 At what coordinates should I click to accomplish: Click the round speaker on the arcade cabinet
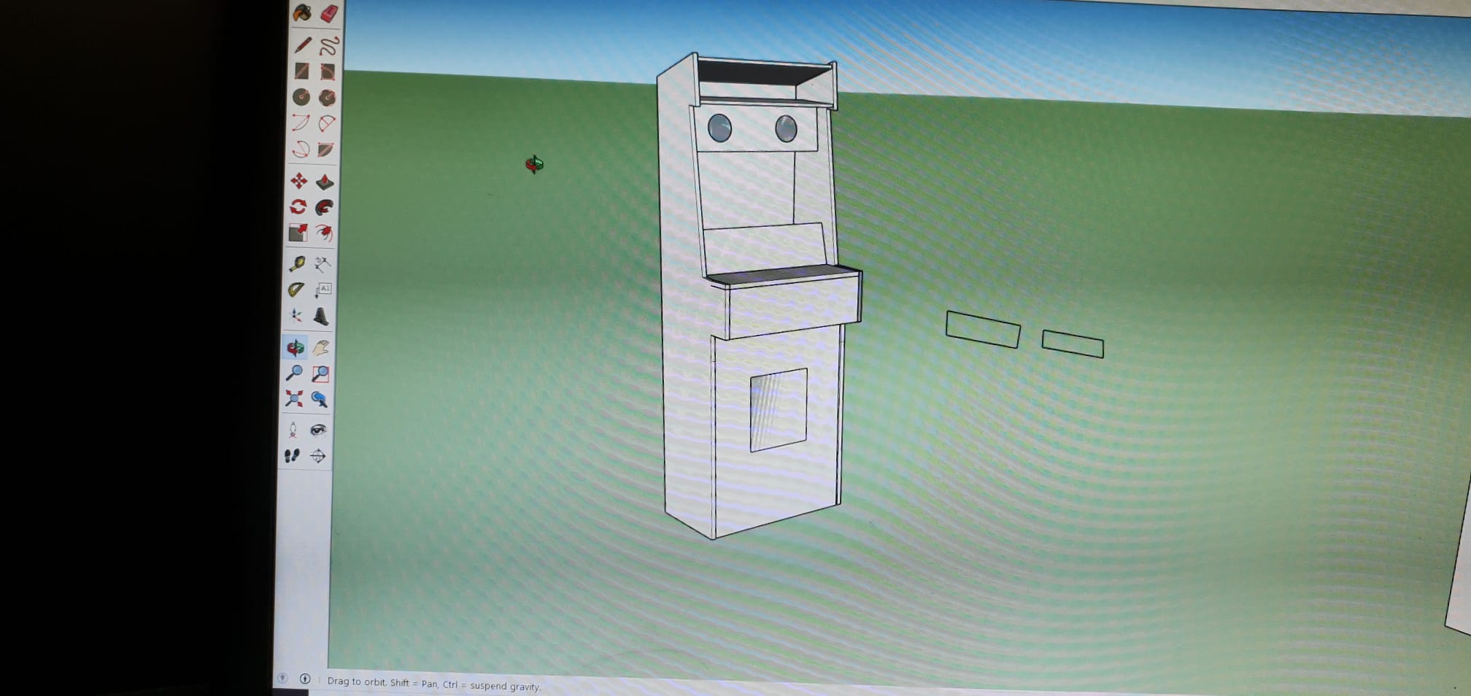pyautogui.click(x=719, y=128)
